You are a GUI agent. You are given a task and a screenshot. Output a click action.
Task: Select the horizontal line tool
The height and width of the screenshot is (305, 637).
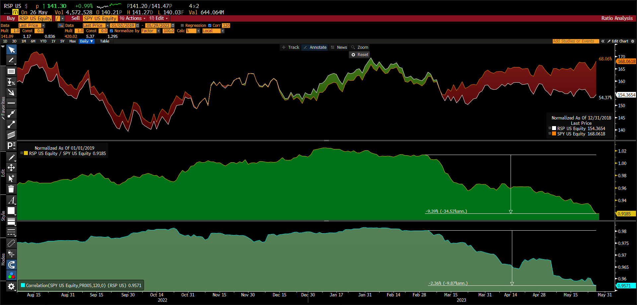coord(11,103)
